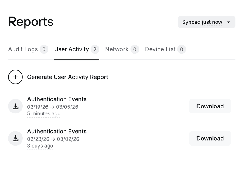Open the Network tab

click(117, 49)
